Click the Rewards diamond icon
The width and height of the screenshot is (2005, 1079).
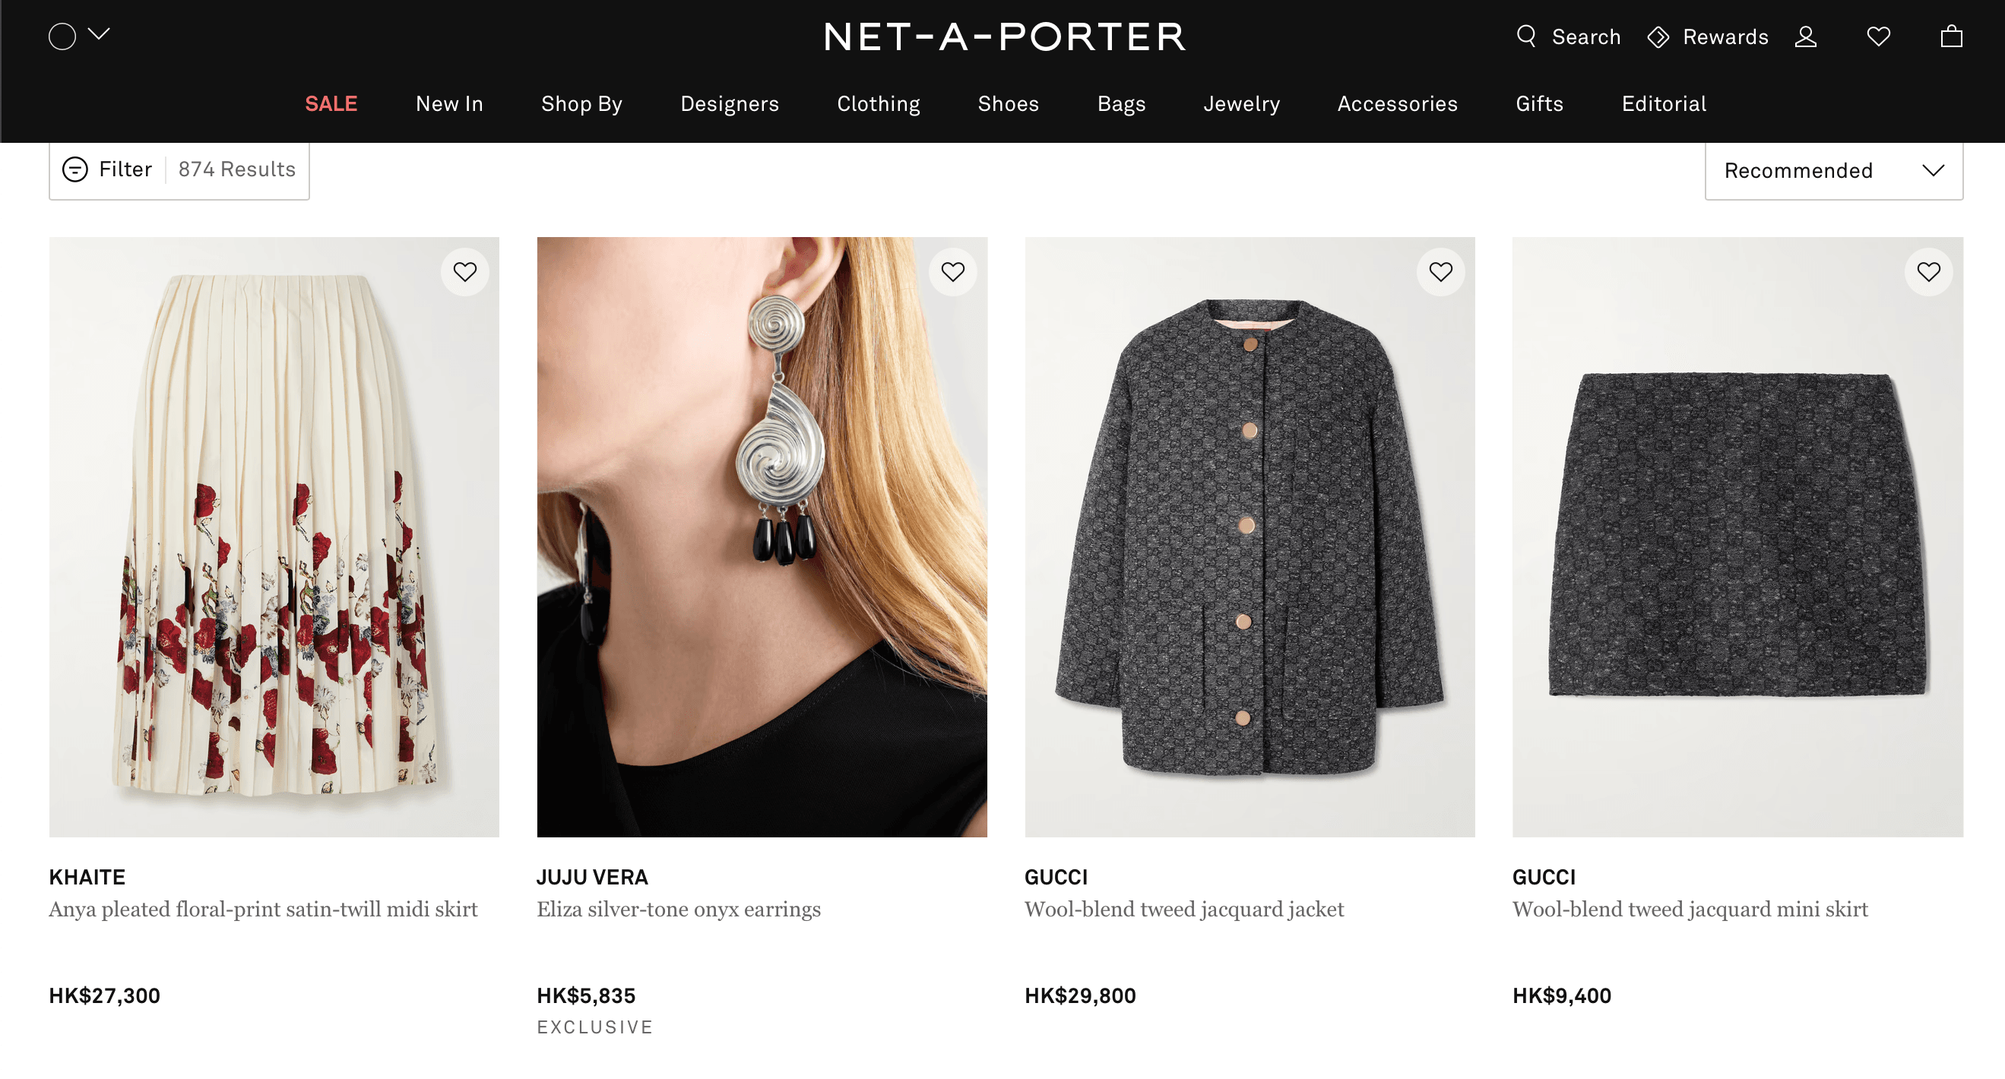click(x=1658, y=36)
